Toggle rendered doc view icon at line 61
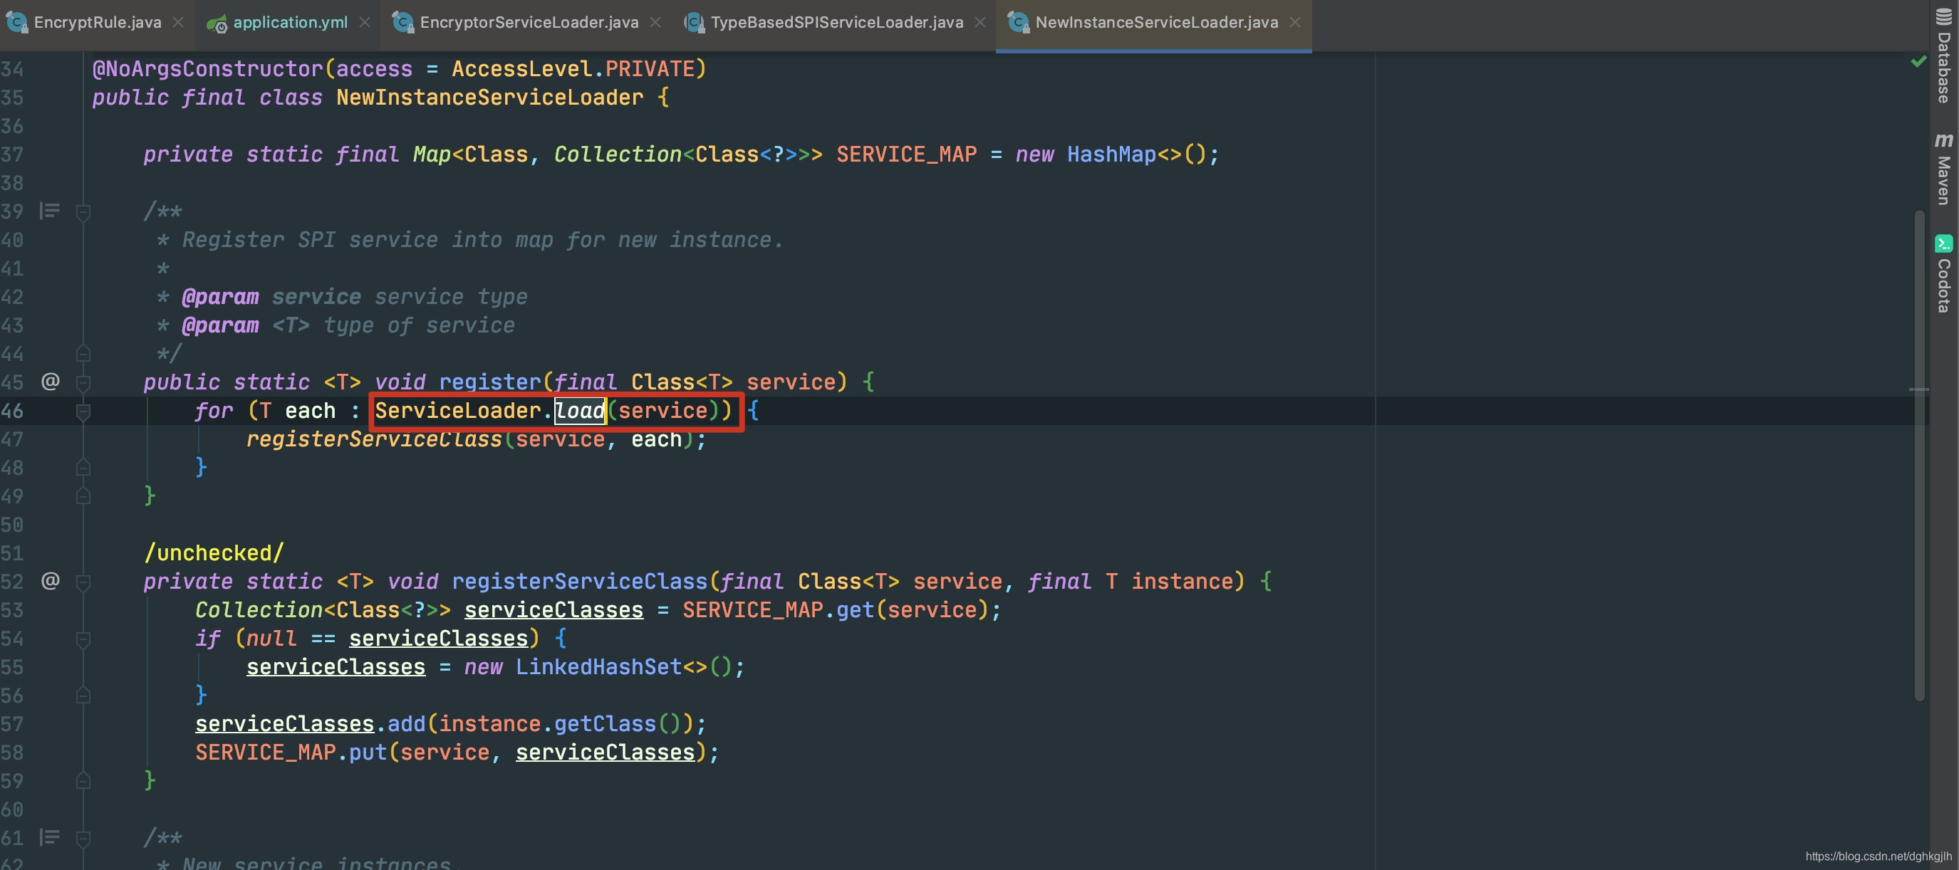 tap(49, 837)
